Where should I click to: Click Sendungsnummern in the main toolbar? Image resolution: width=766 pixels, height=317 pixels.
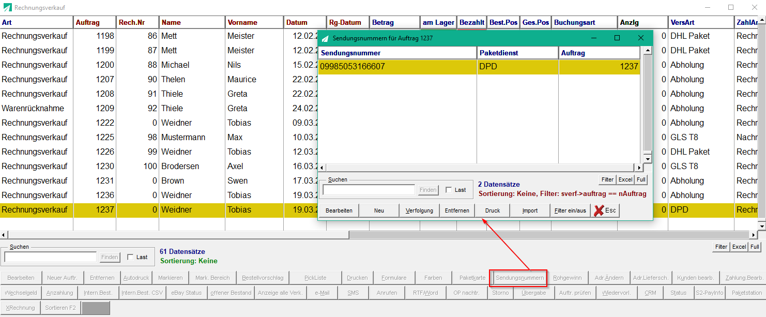click(x=519, y=278)
